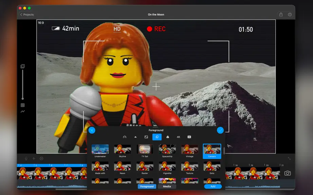Open the aspect ratio frame tab
313x195 pixels.
click(x=146, y=137)
